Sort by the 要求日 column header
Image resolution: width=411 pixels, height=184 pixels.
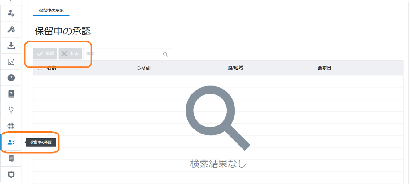coord(324,68)
